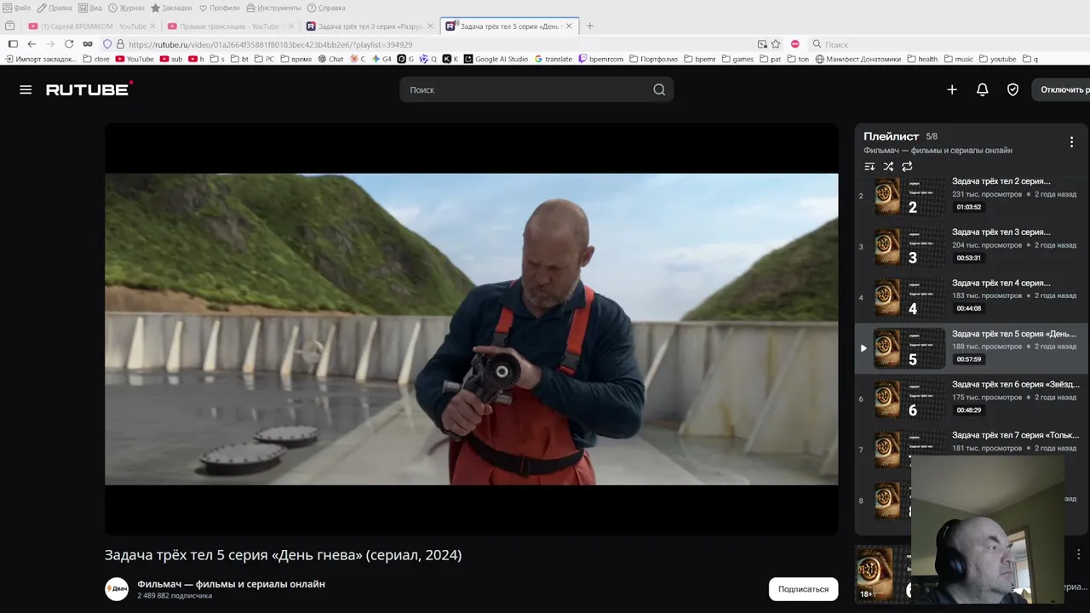
Task: Open Rutube notifications bell
Action: click(982, 89)
